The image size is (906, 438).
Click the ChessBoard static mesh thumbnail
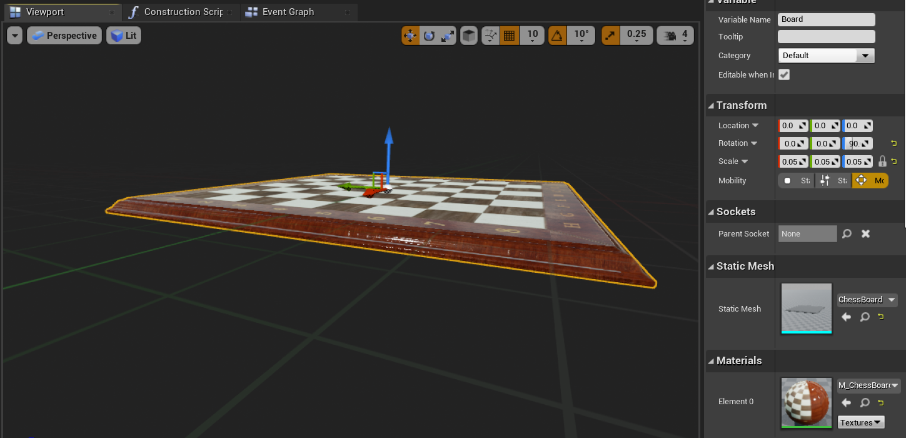click(x=806, y=308)
